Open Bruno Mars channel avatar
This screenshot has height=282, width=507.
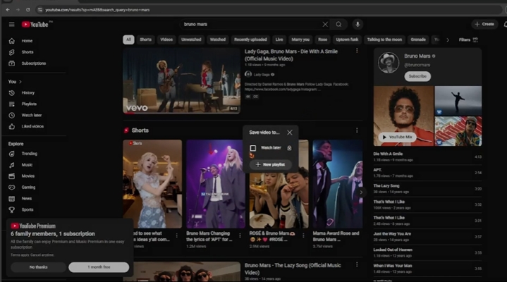click(389, 63)
